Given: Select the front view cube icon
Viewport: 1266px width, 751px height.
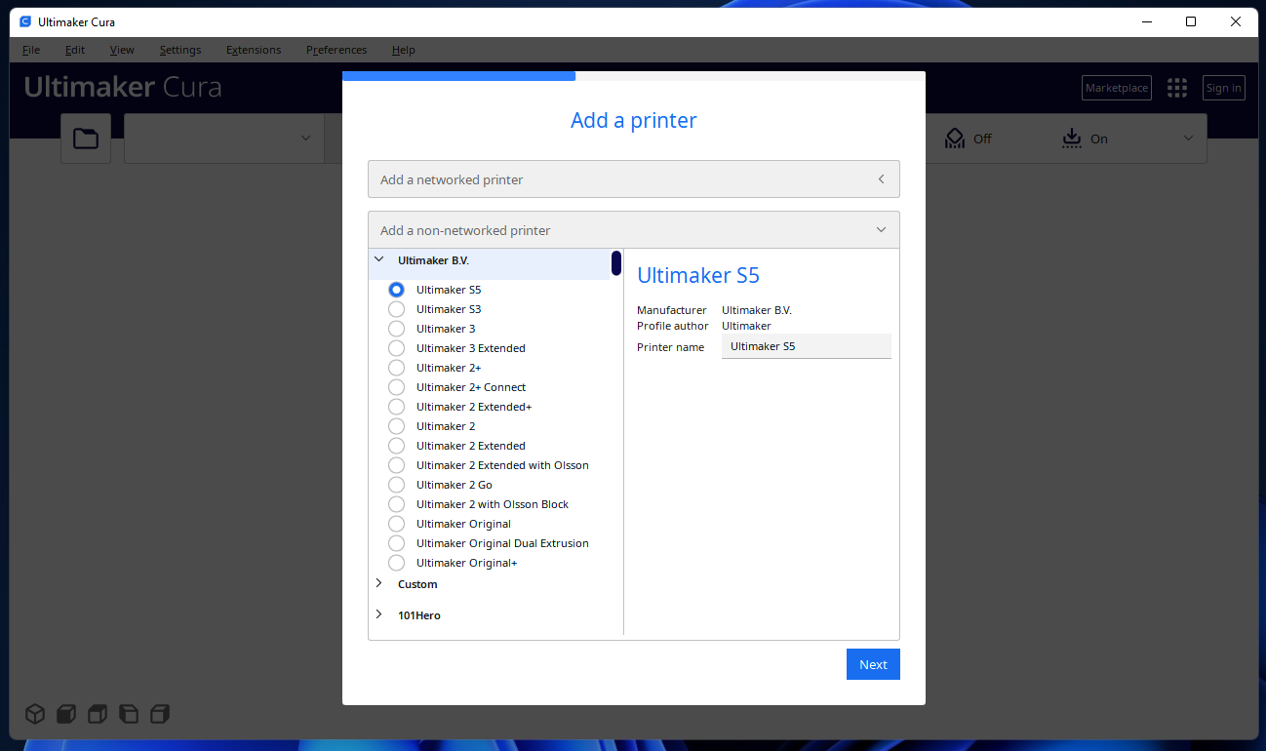Looking at the screenshot, I should coord(66,714).
